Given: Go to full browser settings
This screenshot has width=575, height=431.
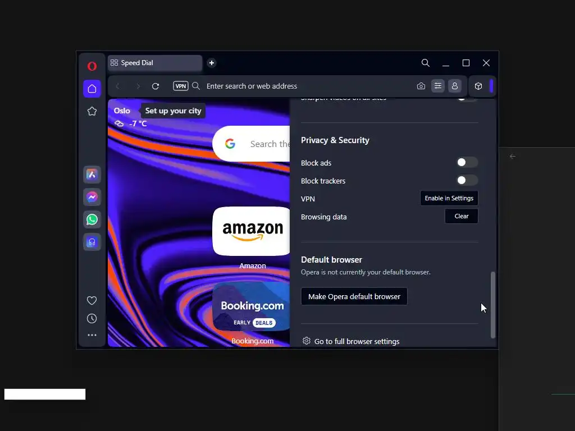Looking at the screenshot, I should pos(357,341).
